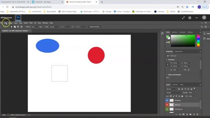The width and height of the screenshot is (210, 118).
Task: Click All Resources in remote client
Action: tap(6, 17)
